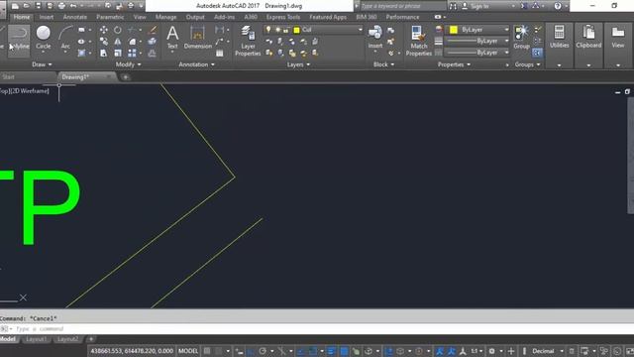Viewport: 634px width, 357px height.
Task: Activate Match Properties tool
Action: [418, 41]
